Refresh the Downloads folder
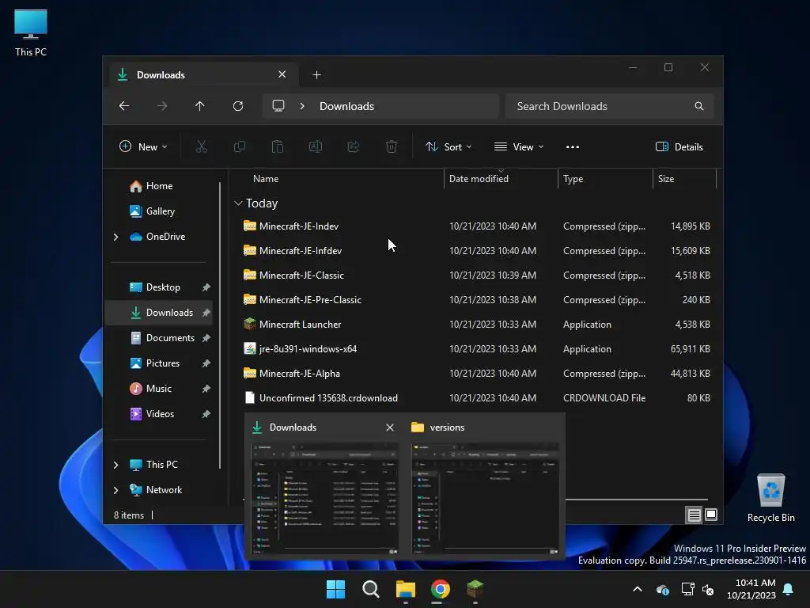The image size is (810, 608). [x=238, y=106]
